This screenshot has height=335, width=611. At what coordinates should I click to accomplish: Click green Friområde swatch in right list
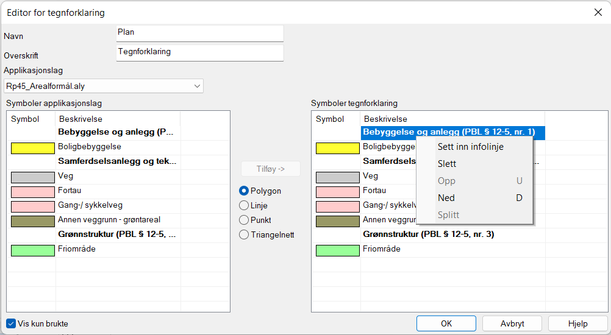click(x=337, y=250)
